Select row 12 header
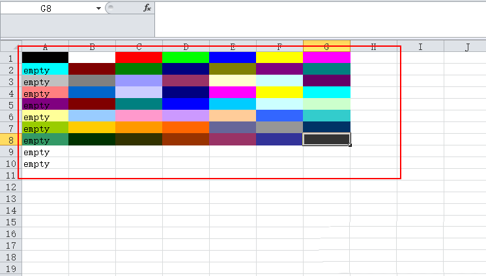Image resolution: width=486 pixels, height=276 pixels. pos(11,187)
